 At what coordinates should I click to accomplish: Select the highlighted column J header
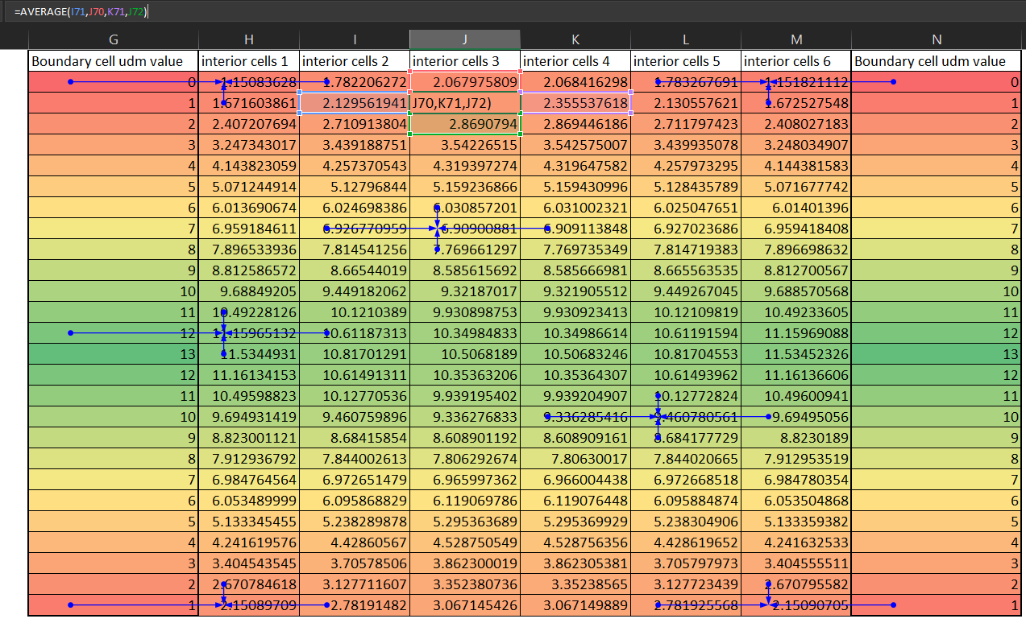[464, 39]
